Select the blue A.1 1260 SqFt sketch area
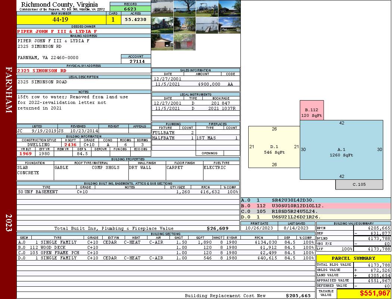The height and width of the screenshot is (299, 392). tap(341, 150)
